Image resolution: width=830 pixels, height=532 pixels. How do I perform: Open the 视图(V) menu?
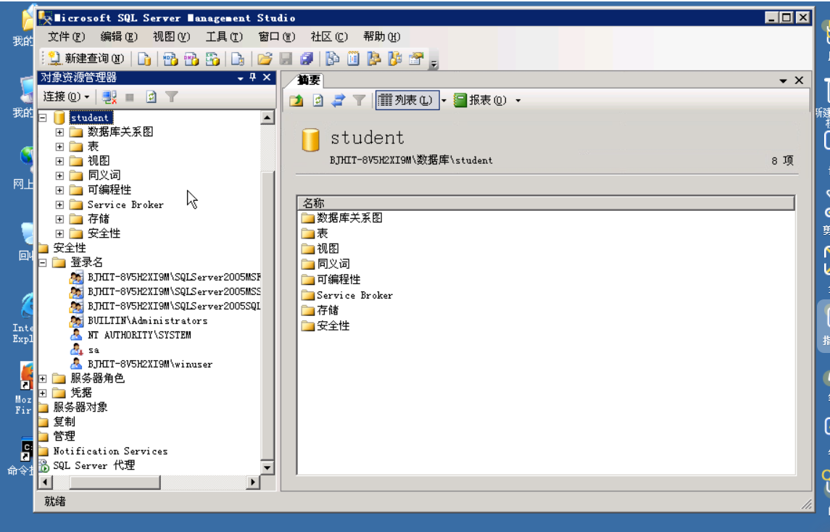(171, 36)
